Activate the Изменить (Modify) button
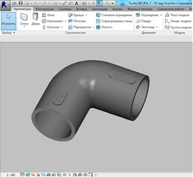This screenshot has height=178, width=193. click(x=9, y=21)
